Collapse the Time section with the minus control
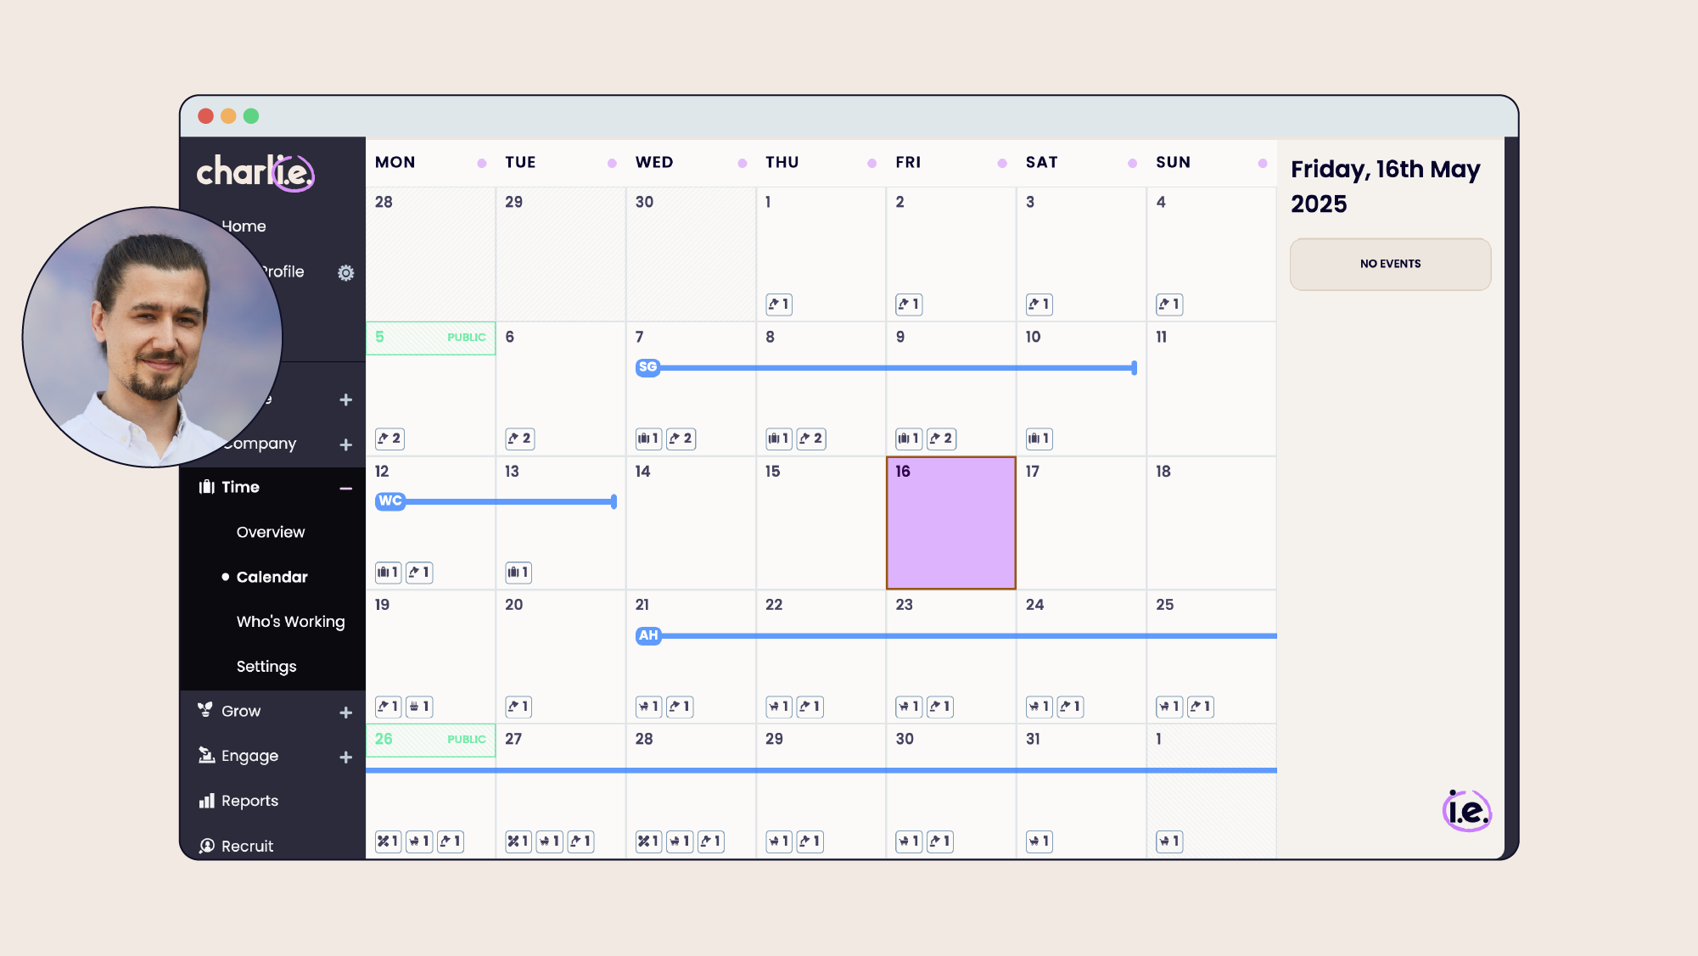This screenshot has height=956, width=1698. click(345, 488)
